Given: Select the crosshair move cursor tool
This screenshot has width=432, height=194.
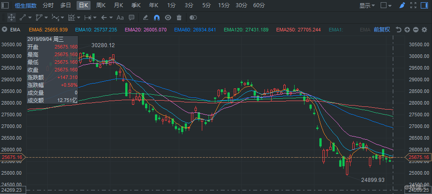Looking at the screenshot, I should tap(12, 18).
